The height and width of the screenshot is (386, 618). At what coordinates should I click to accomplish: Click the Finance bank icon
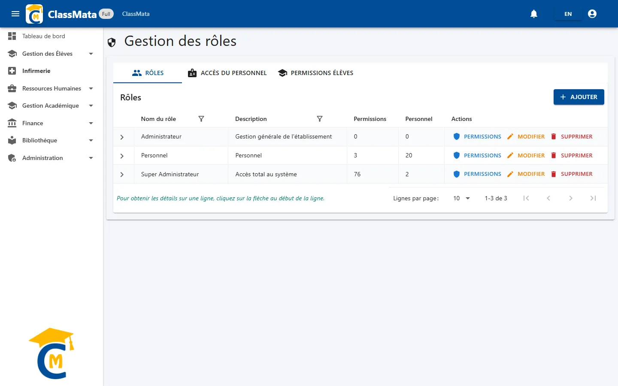[x=12, y=123]
